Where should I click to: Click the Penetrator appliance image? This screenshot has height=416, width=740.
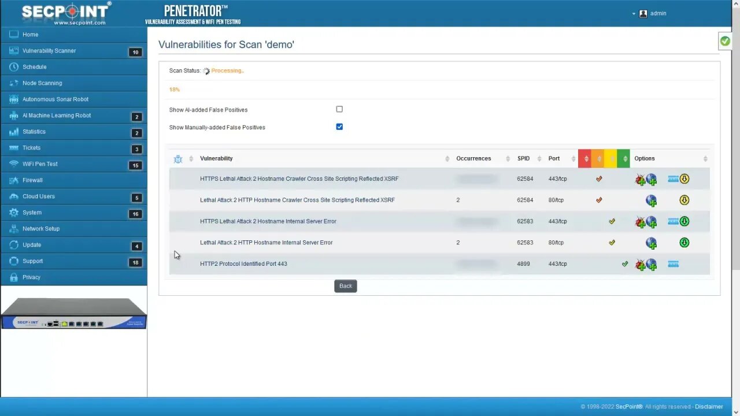click(x=73, y=314)
